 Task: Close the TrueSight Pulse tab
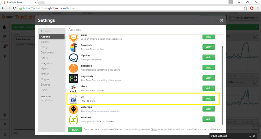36,3
